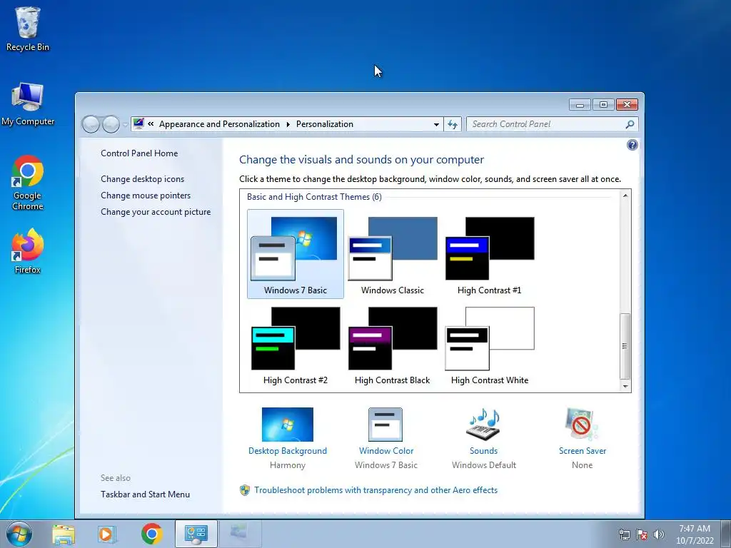Click the Desktop Background icon
This screenshot has height=548, width=731.
coord(288,425)
